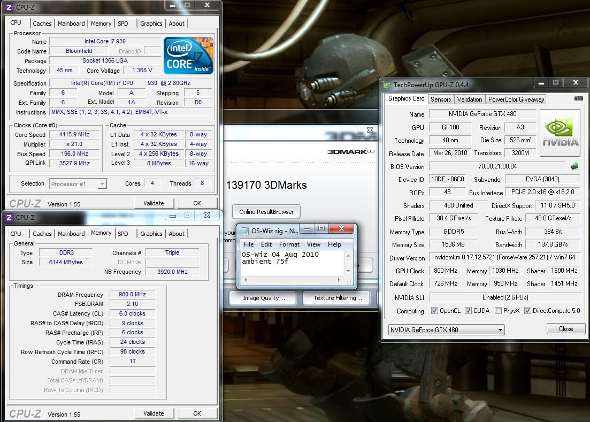Click the Intel Core i7 logo badge
This screenshot has width=590, height=422.
point(188,55)
